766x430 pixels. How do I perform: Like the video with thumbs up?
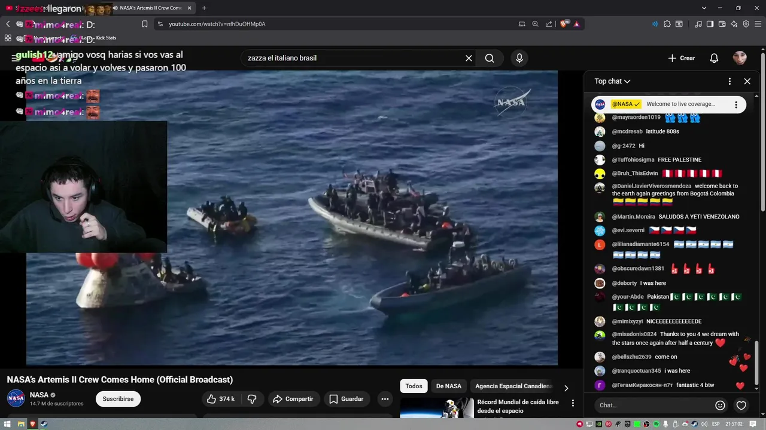click(x=221, y=399)
